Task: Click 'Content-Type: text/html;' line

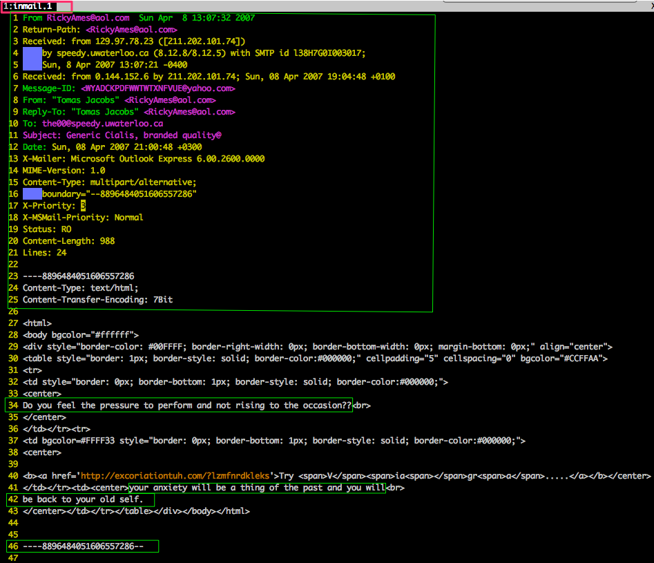Action: click(x=80, y=287)
